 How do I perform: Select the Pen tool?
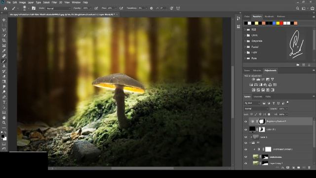[x=4, y=97]
